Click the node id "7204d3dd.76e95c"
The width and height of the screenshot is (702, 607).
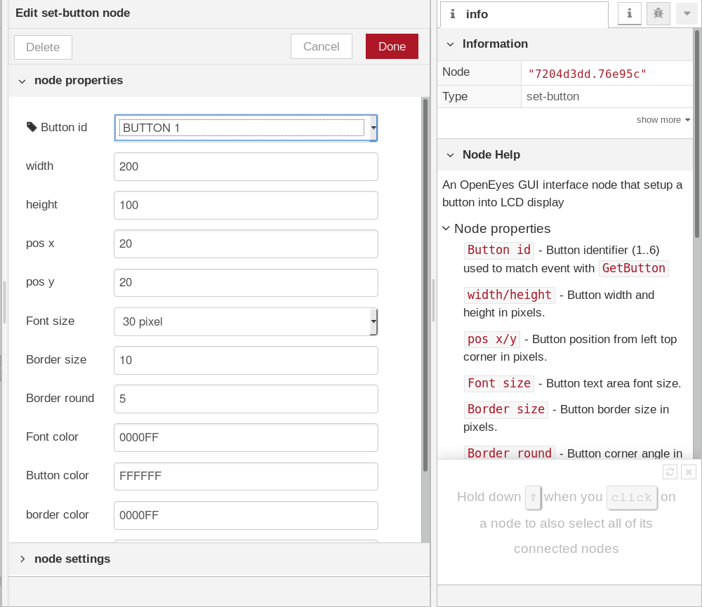(587, 74)
